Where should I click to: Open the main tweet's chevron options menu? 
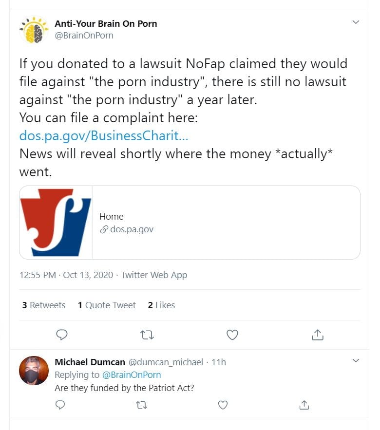356,22
